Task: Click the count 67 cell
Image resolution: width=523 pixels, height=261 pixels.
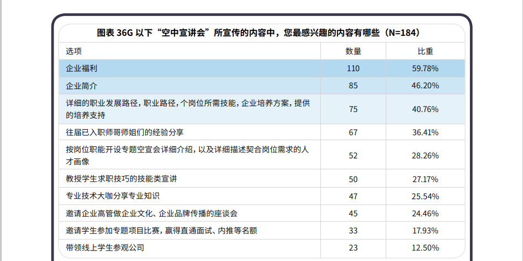Action: click(x=353, y=132)
